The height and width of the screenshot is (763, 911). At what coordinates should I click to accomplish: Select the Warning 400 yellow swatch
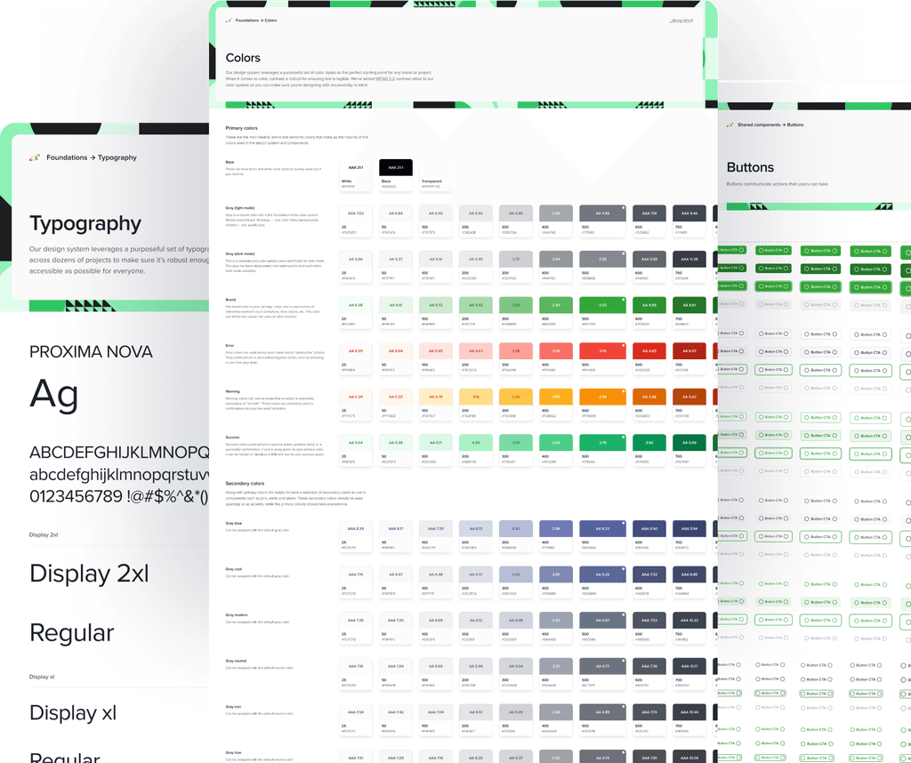click(556, 404)
